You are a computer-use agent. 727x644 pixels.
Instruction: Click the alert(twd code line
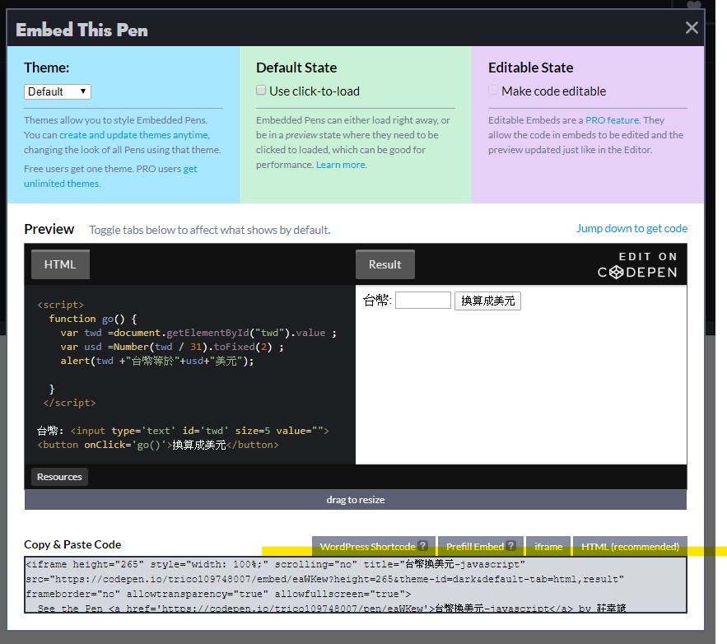[x=157, y=361]
